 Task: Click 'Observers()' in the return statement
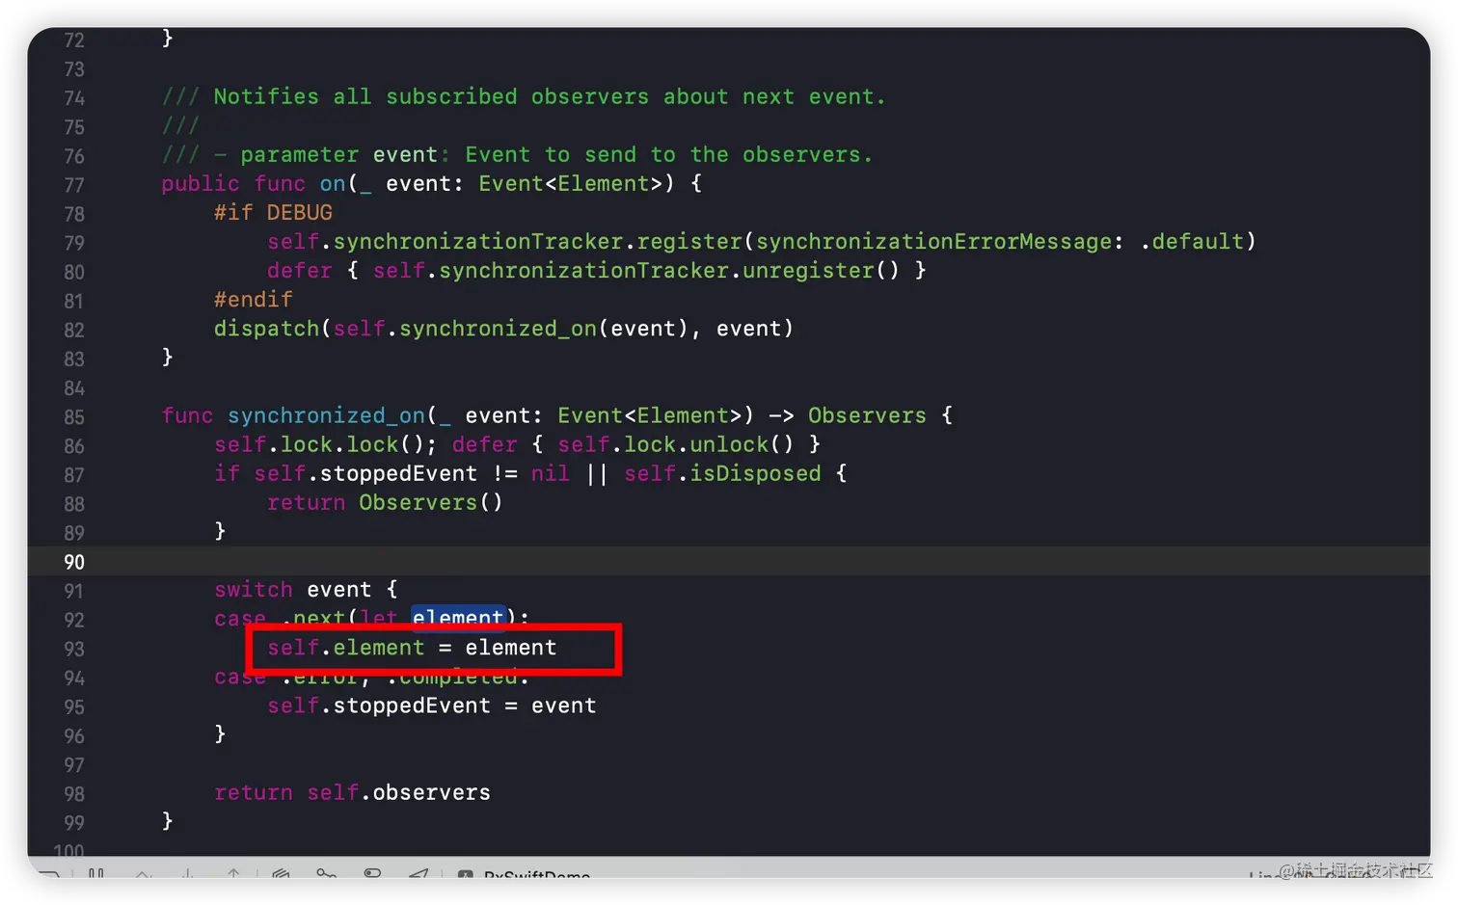point(431,502)
